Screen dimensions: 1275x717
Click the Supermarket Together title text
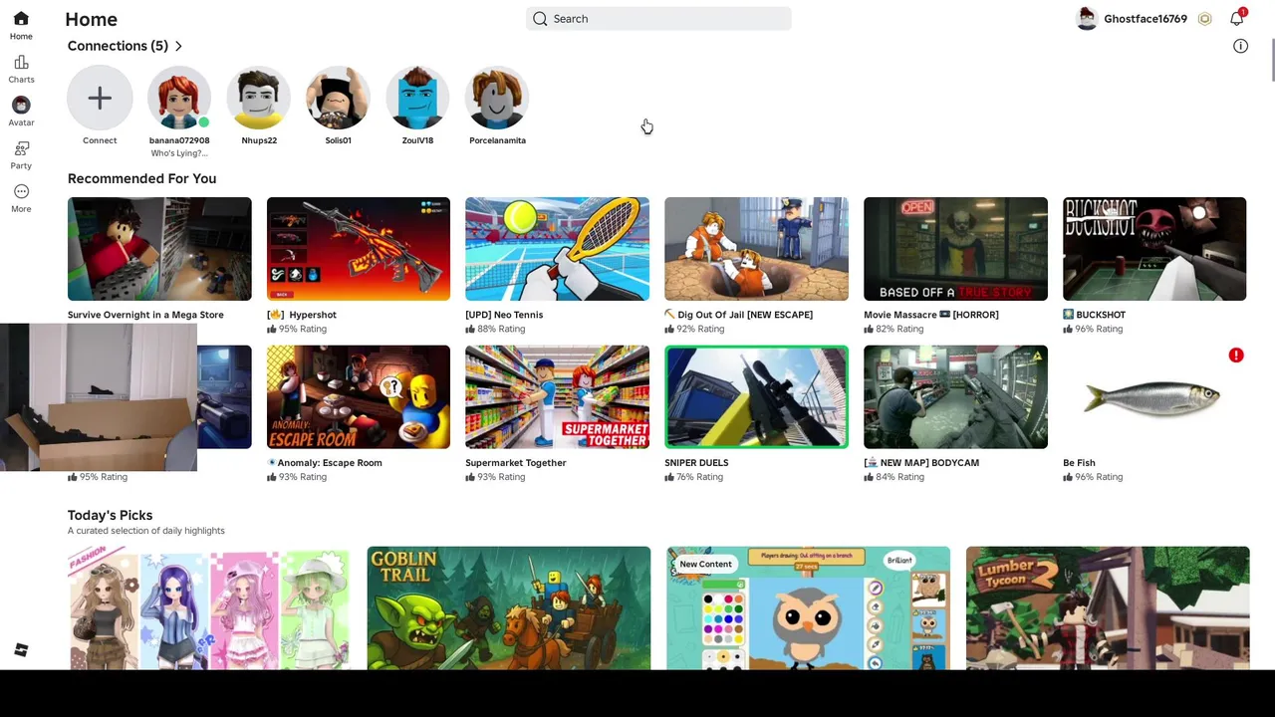click(516, 463)
